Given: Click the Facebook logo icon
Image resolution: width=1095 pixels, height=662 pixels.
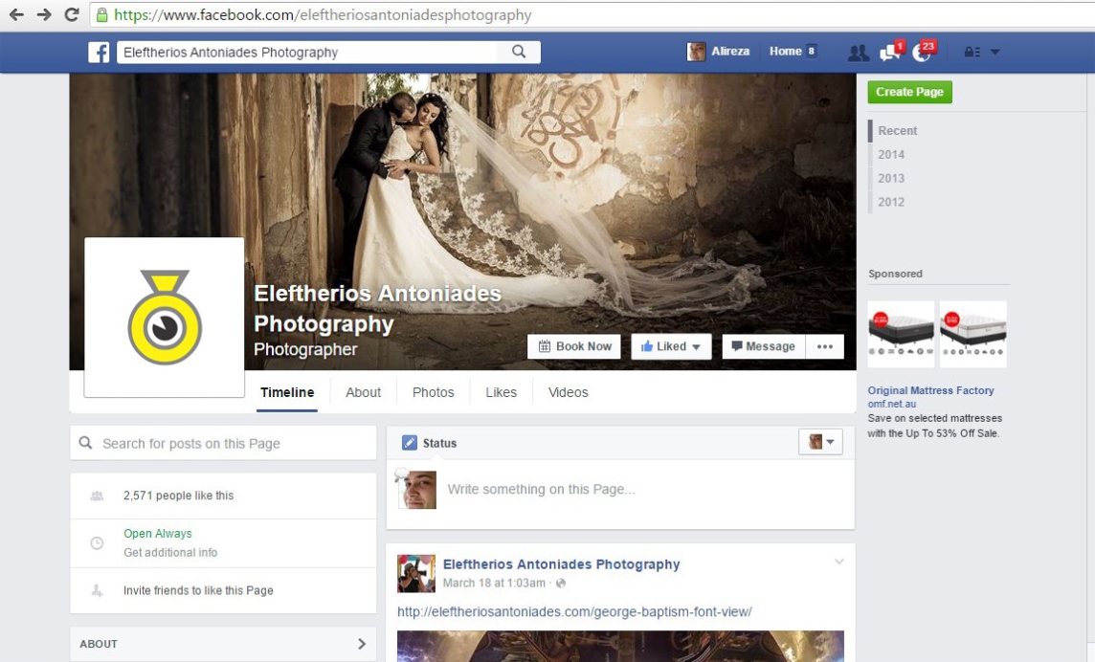Looking at the screenshot, I should coord(99,53).
